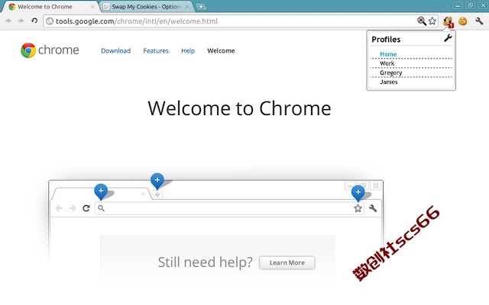Click the illustrated search magnifier
Image resolution: width=489 pixels, height=305 pixels.
101,208
